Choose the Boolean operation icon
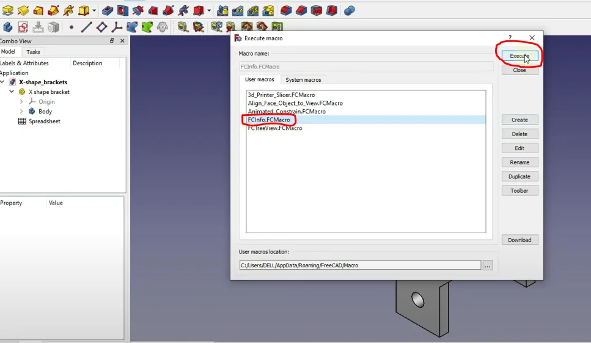This screenshot has width=591, height=343. pos(349,10)
